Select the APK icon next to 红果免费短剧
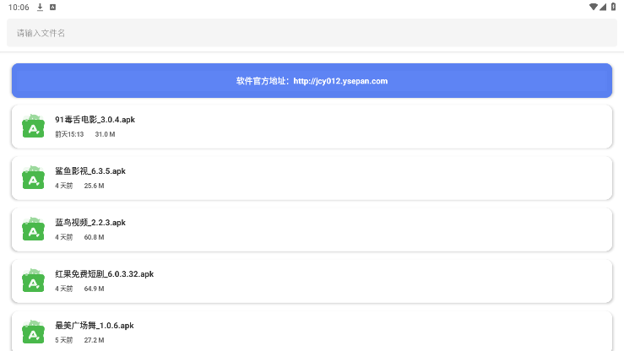624x351 pixels. click(x=33, y=281)
